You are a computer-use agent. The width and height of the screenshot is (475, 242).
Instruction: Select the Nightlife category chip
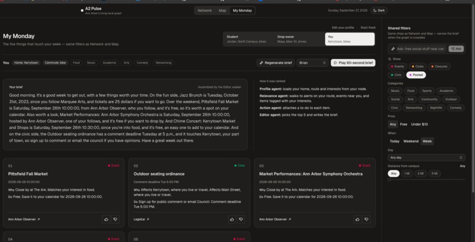[x=436, y=108]
